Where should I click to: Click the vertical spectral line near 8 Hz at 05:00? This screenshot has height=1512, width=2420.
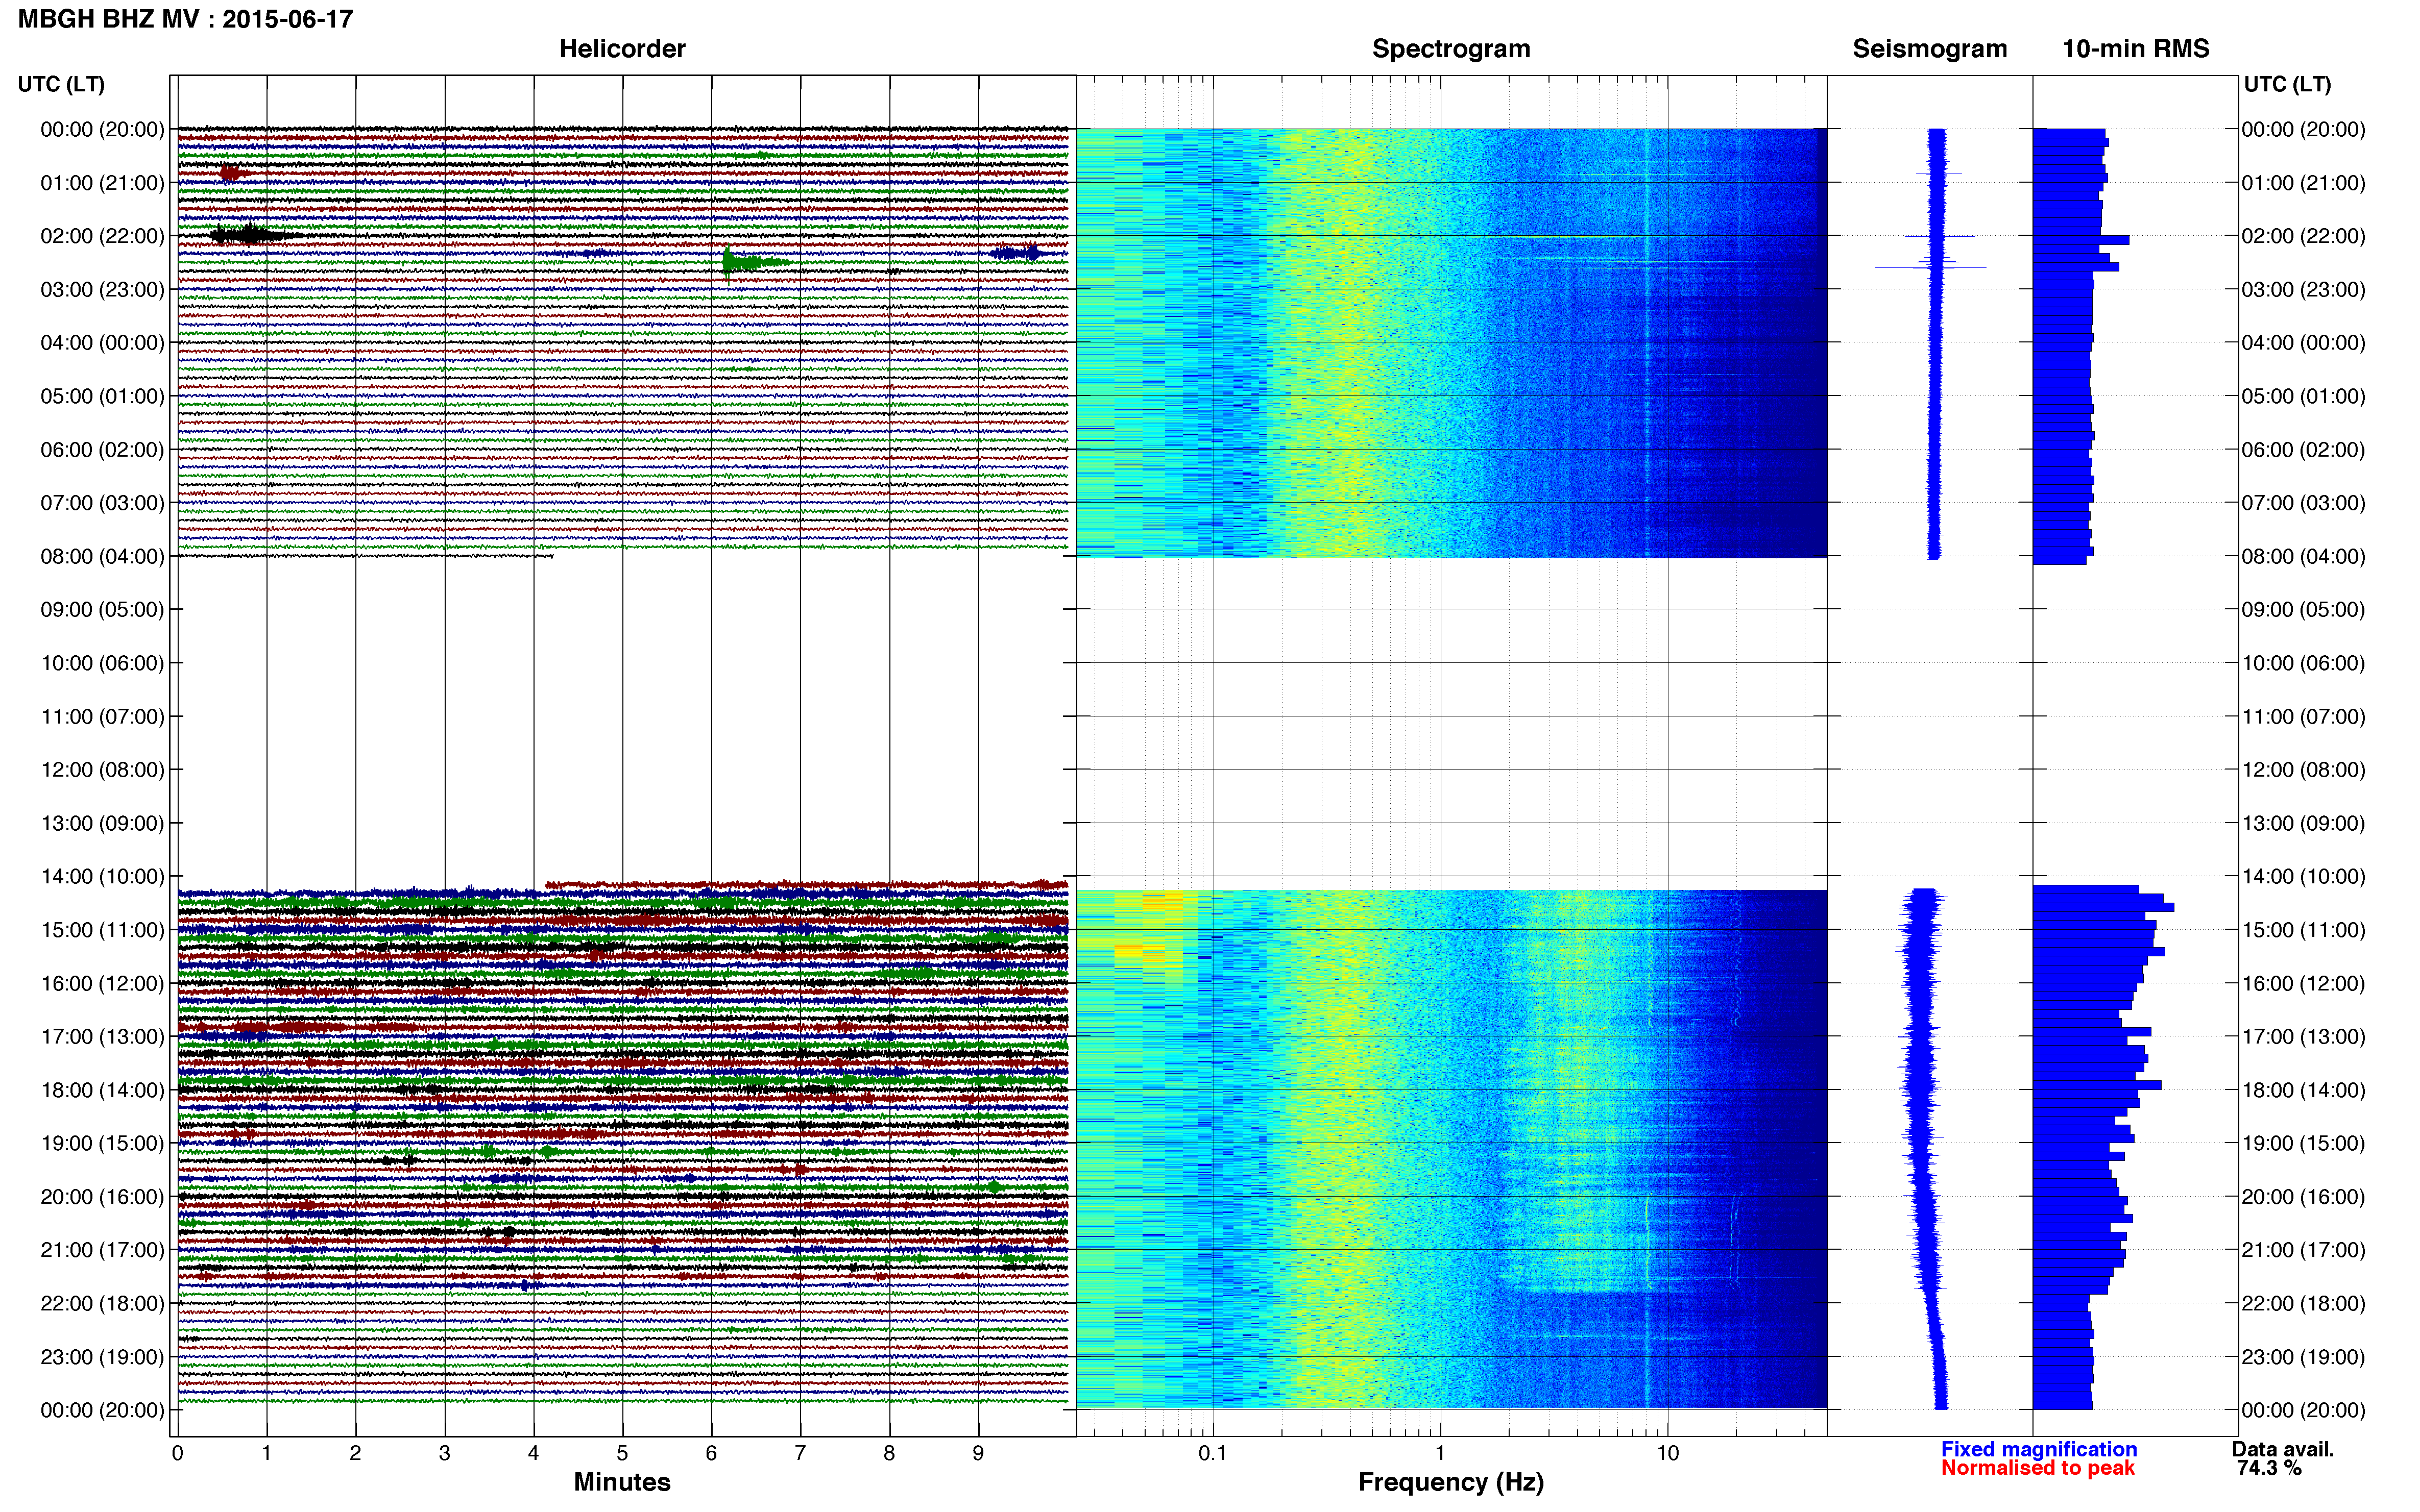coord(1647,396)
